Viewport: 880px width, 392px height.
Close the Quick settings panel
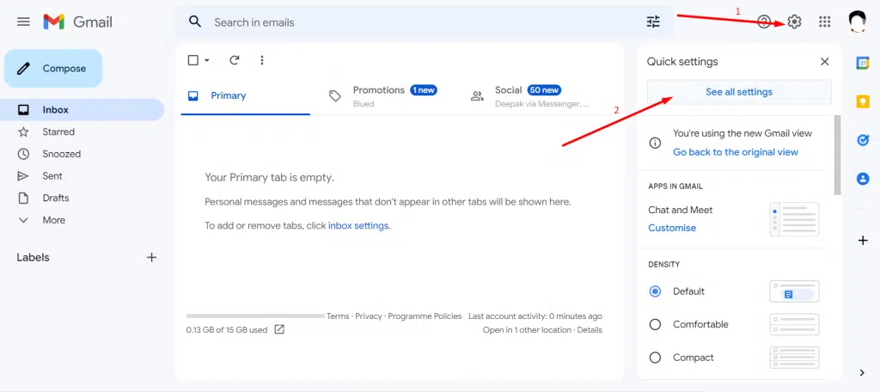pyautogui.click(x=824, y=62)
